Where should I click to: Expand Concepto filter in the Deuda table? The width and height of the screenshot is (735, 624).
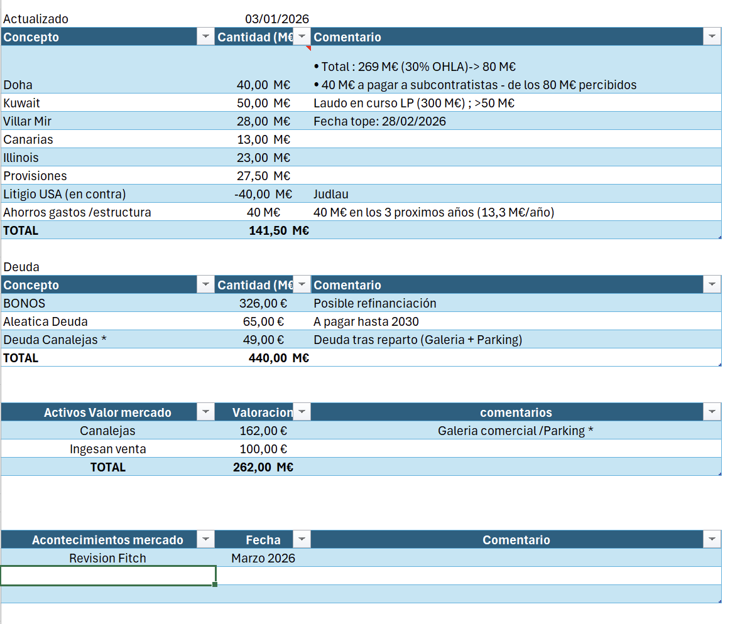(x=205, y=285)
